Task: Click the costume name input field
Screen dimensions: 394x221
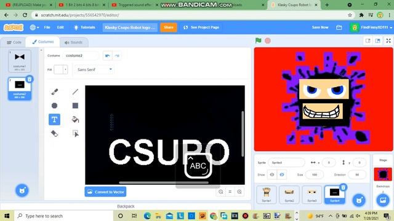Action: click(81, 56)
